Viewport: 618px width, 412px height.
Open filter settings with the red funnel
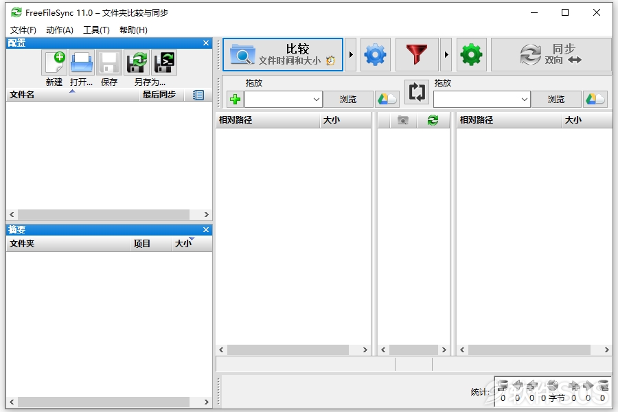417,55
